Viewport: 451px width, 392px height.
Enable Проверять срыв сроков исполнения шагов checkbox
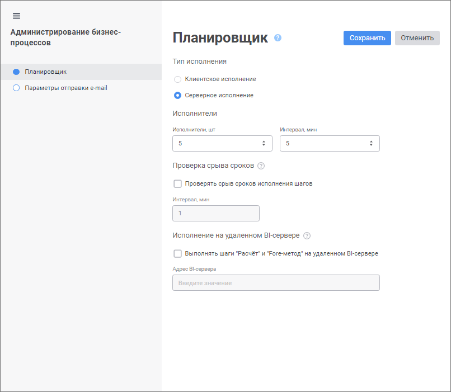(x=178, y=183)
